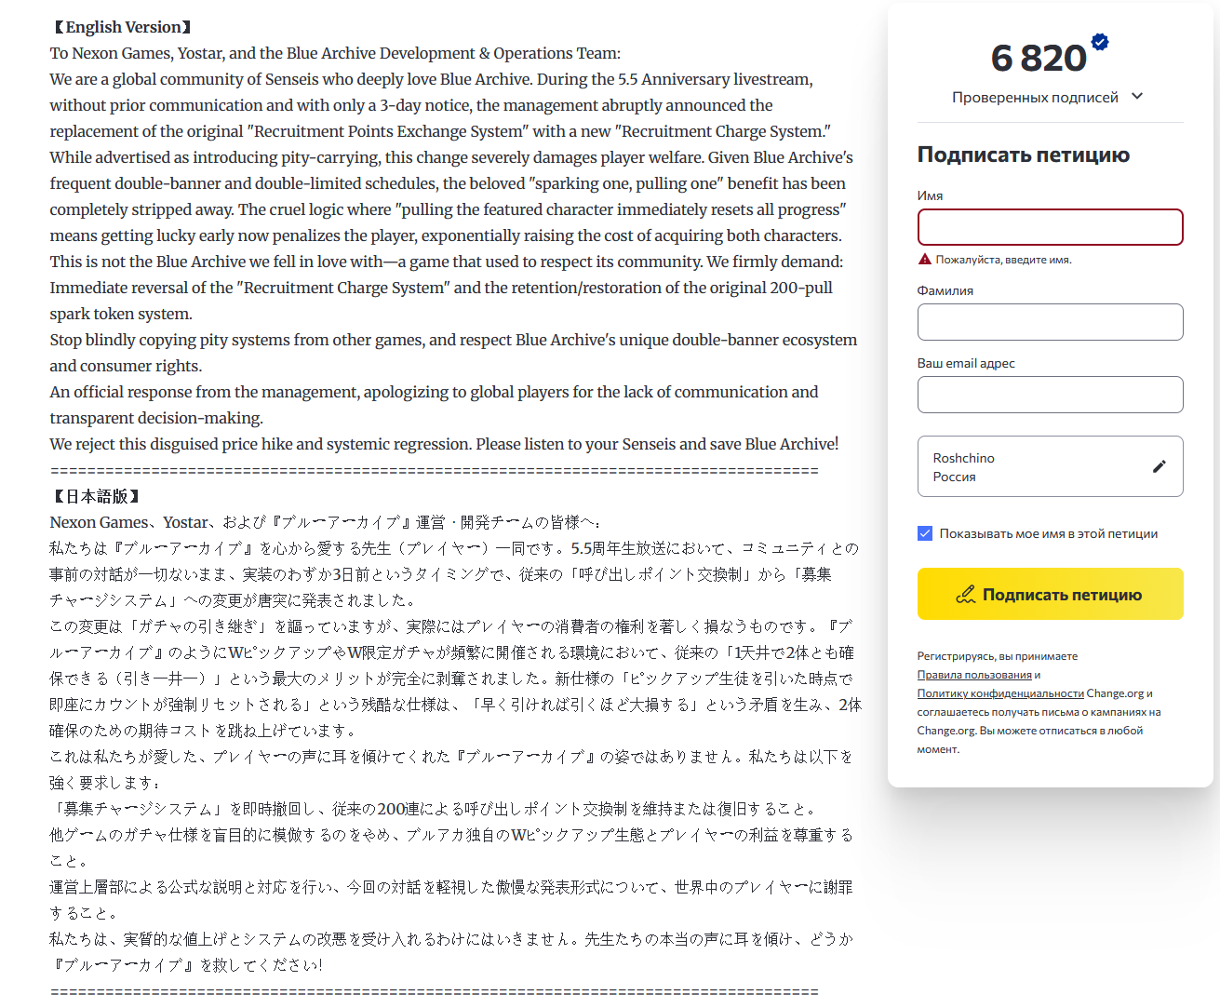Click the "【日本語版】" heading

[97, 496]
